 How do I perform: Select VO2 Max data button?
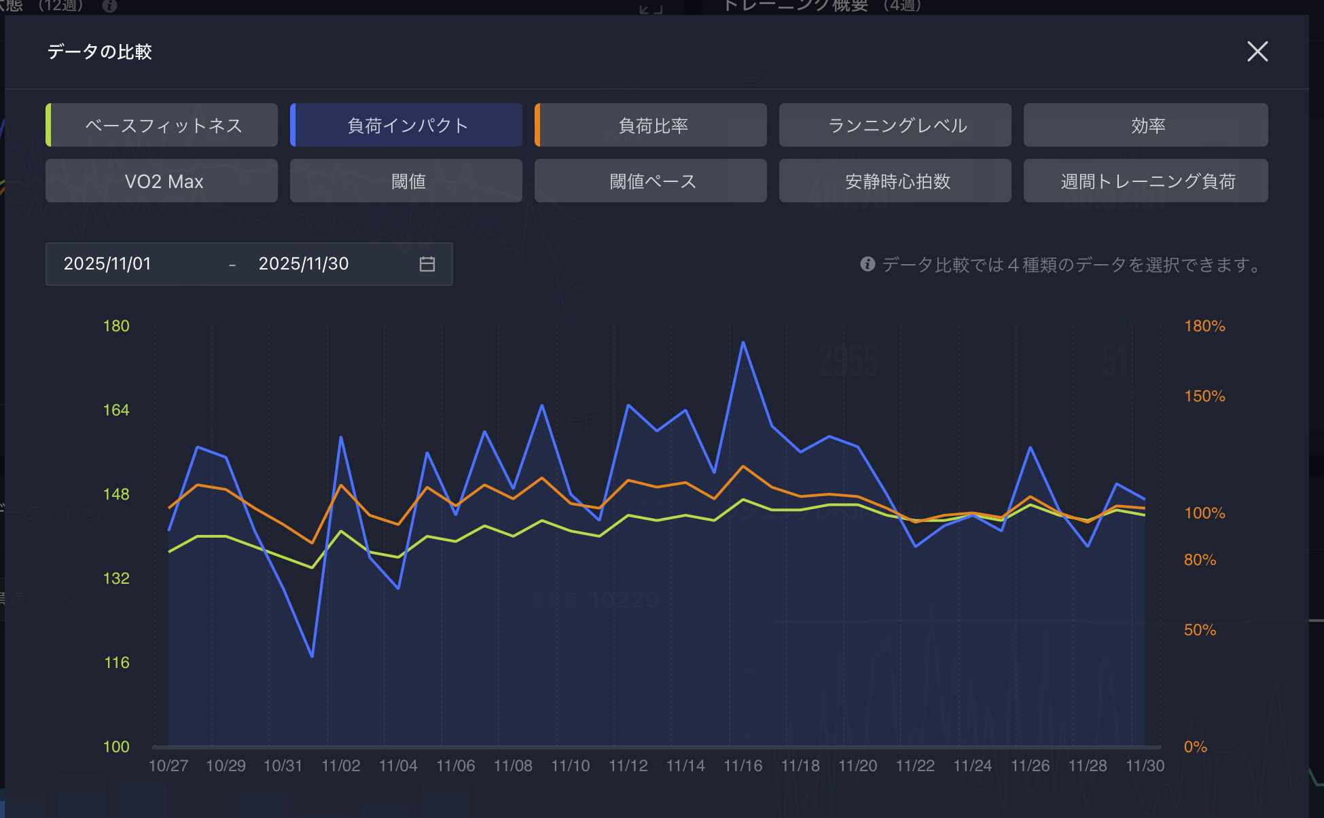(x=162, y=181)
